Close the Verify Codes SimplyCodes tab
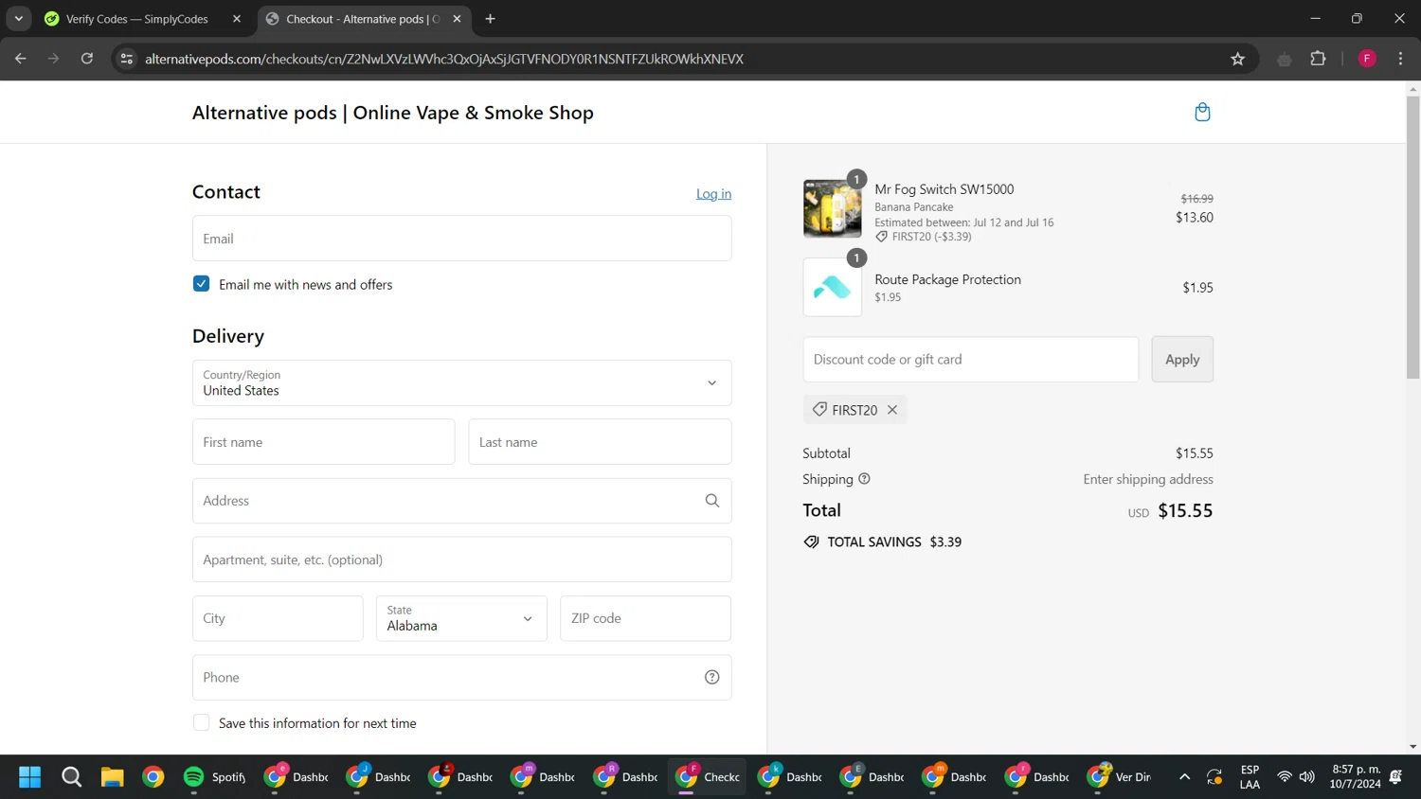Screen dimensions: 1421x799 point(237,19)
